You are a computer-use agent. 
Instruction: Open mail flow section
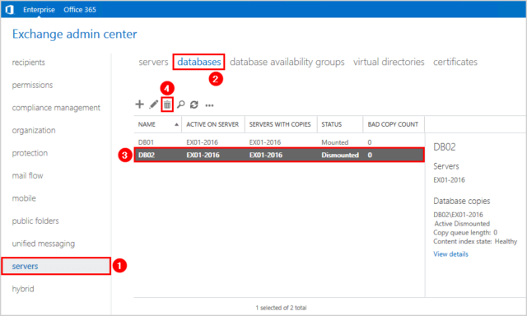27,175
